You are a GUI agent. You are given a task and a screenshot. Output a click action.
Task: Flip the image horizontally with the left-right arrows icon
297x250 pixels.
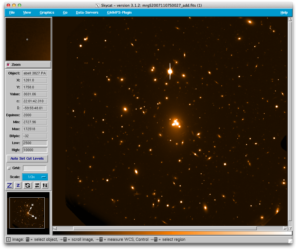[37, 185]
